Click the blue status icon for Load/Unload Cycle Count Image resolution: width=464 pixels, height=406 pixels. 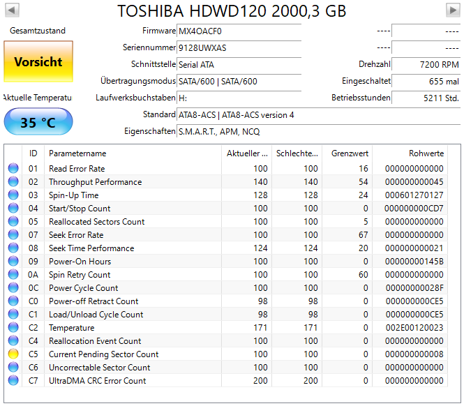pyautogui.click(x=13, y=314)
